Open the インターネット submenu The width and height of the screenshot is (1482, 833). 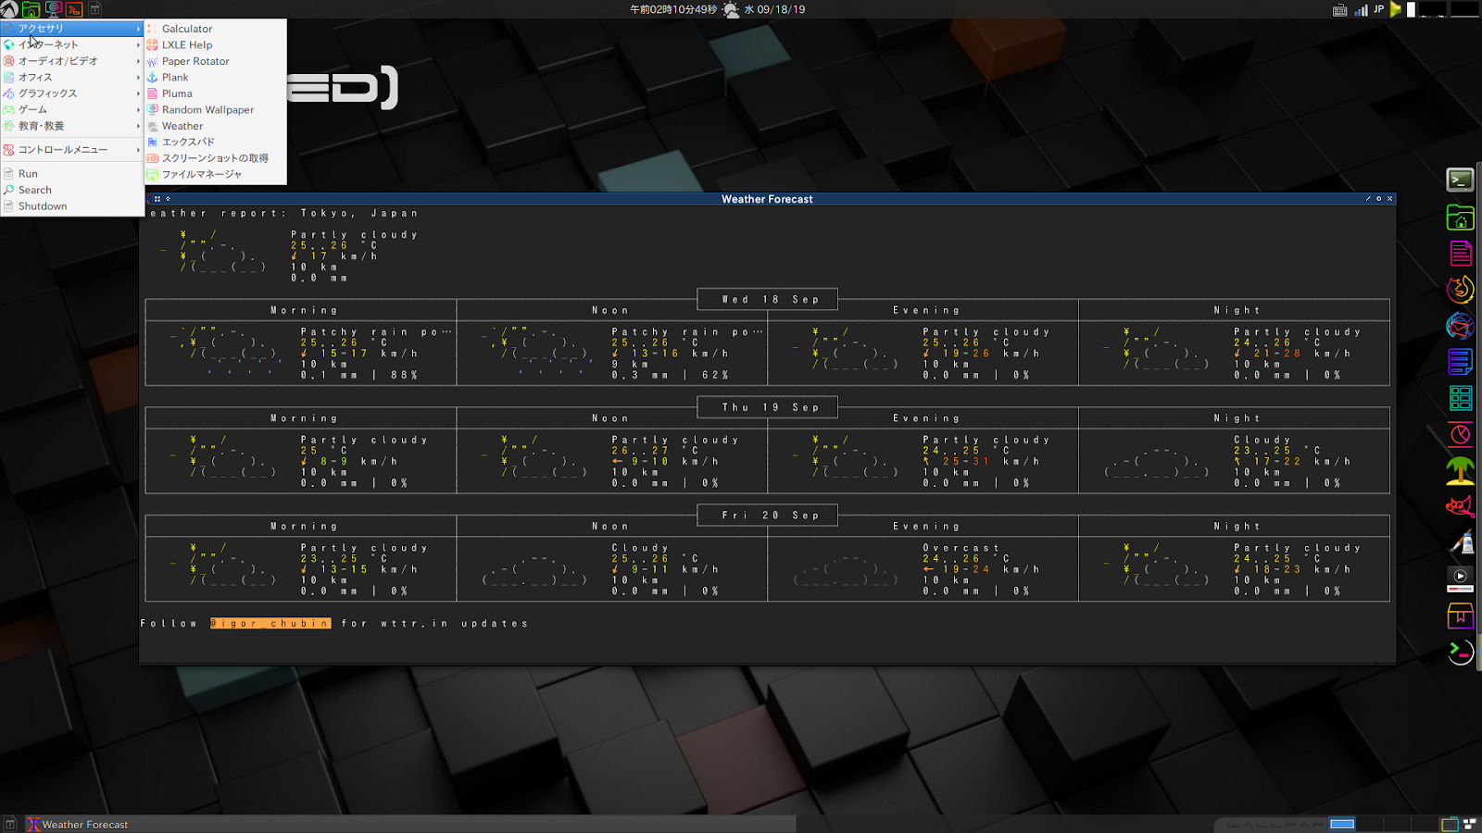point(72,44)
